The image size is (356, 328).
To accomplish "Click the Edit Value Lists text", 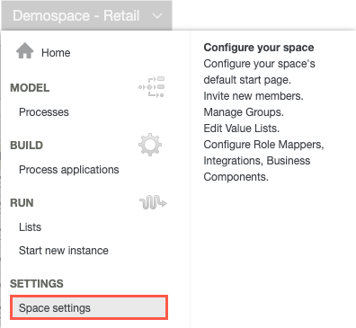I will pyautogui.click(x=242, y=129).
